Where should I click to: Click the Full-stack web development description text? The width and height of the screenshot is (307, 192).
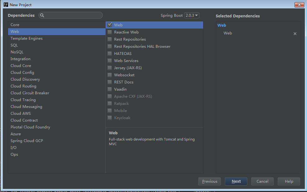pyautogui.click(x=152, y=142)
